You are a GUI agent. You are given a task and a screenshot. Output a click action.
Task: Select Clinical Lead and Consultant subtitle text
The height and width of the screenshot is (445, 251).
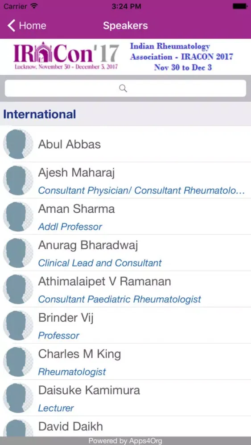(100, 263)
